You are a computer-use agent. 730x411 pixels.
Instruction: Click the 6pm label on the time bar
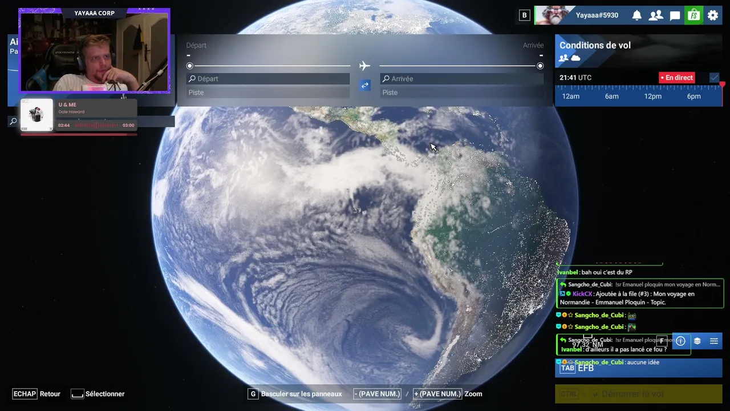point(694,96)
